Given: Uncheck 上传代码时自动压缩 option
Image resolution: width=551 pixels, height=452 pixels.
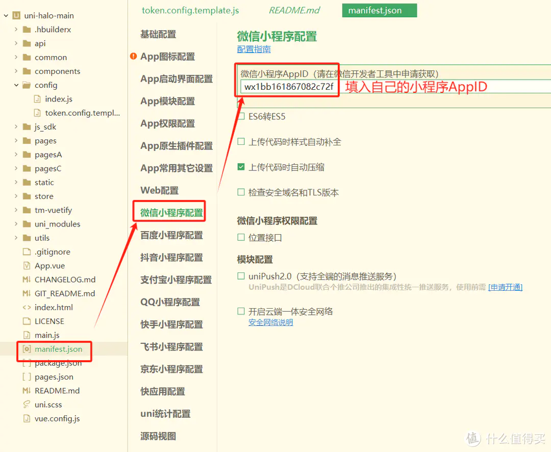Looking at the screenshot, I should pos(241,167).
